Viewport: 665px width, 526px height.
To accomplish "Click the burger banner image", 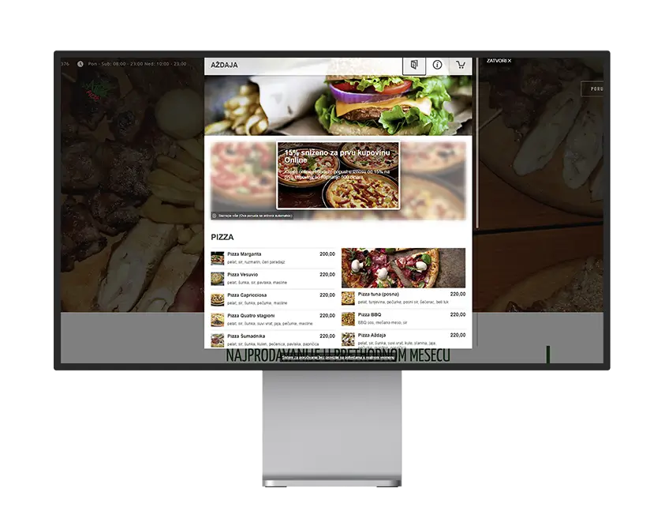I will 338,105.
